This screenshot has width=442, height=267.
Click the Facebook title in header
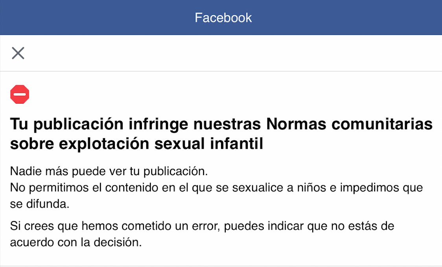[x=223, y=18]
